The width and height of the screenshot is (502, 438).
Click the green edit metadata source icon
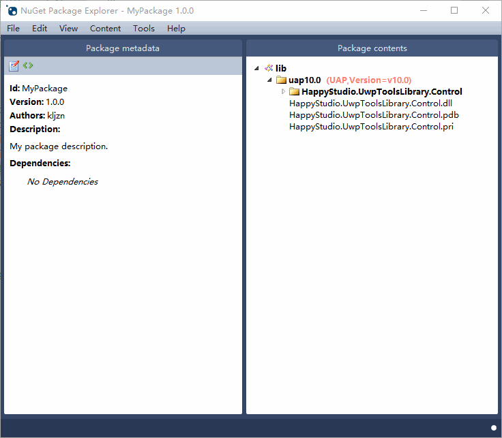click(28, 65)
